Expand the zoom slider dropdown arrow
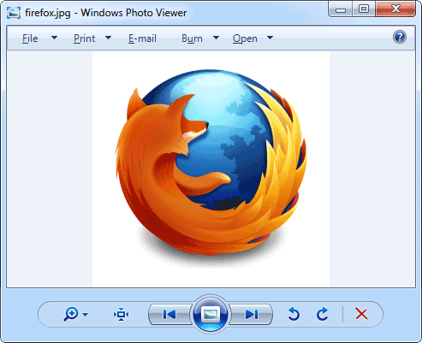 coord(85,315)
